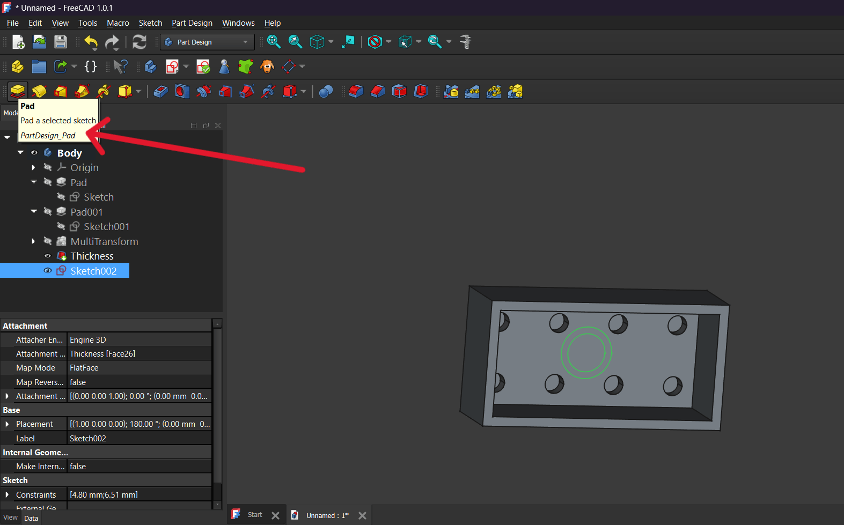This screenshot has height=525, width=844.
Task: Choose the Additive Loft tool
Action: coord(61,91)
